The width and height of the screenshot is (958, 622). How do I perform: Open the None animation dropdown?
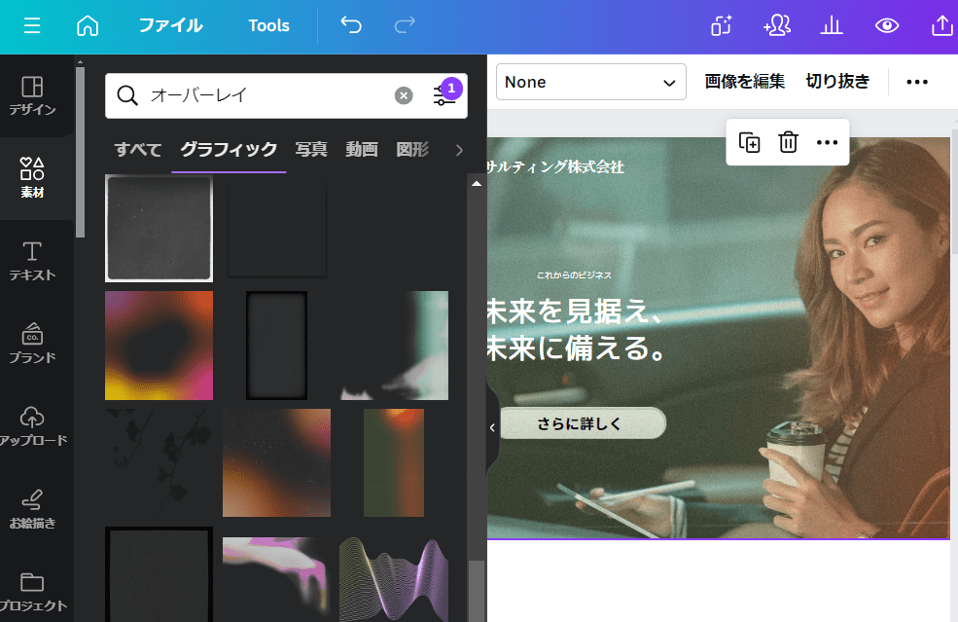pos(590,82)
